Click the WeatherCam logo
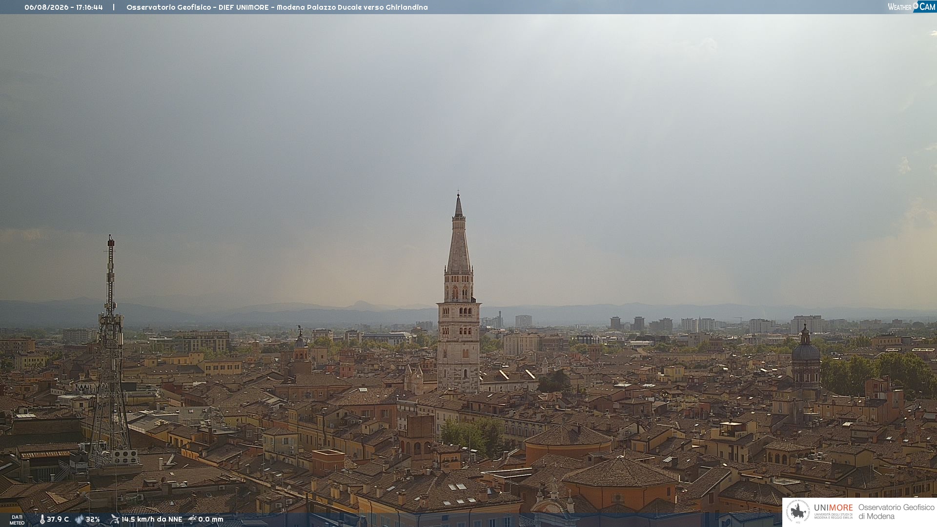This screenshot has height=527, width=937. pyautogui.click(x=912, y=7)
